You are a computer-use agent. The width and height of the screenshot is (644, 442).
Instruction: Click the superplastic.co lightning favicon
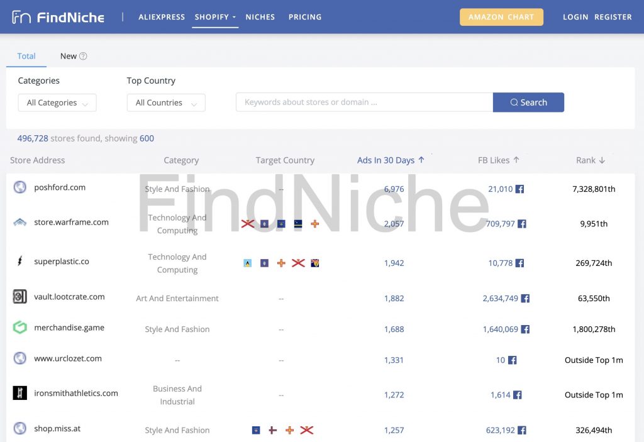pyautogui.click(x=19, y=262)
